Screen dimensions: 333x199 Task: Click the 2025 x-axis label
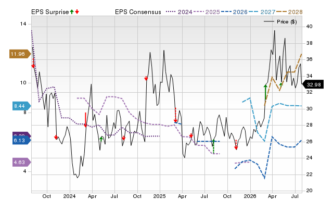click(x=160, y=196)
